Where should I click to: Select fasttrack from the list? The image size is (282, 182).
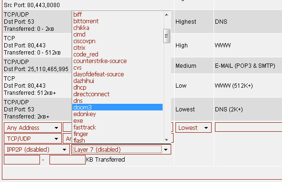tap(117, 127)
